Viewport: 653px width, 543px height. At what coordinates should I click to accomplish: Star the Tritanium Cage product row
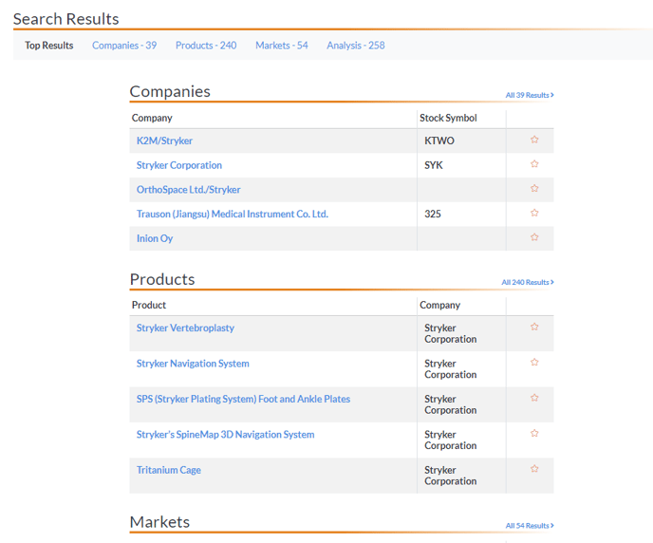pyautogui.click(x=534, y=468)
